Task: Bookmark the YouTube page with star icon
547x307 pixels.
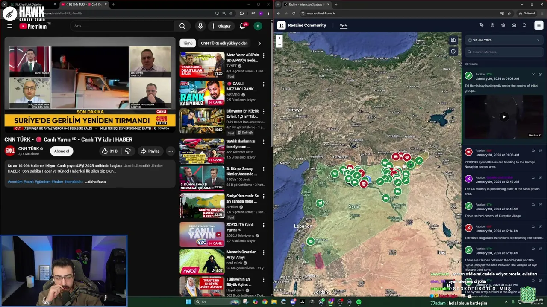Action: tap(231, 13)
